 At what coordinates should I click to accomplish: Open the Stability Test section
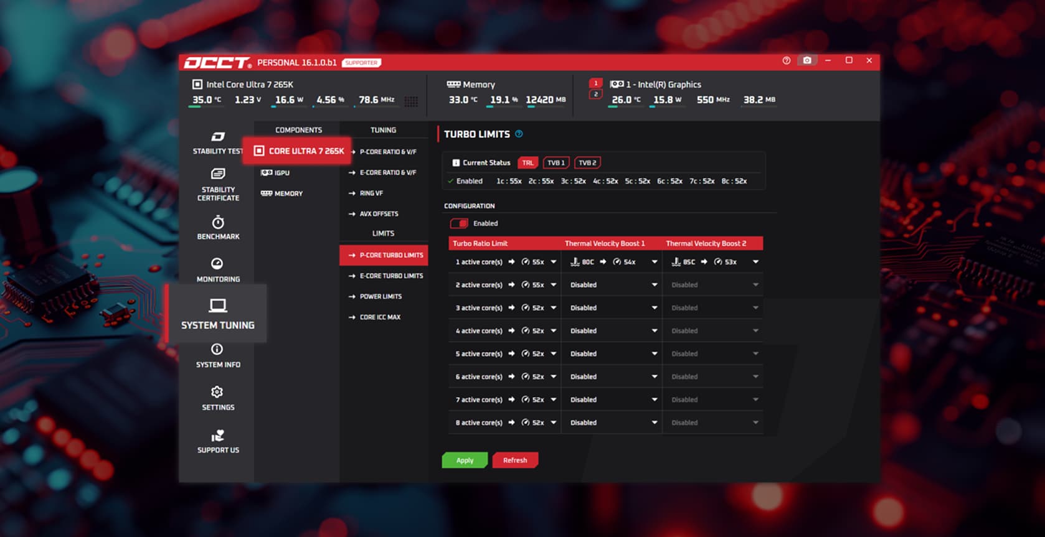coord(217,142)
